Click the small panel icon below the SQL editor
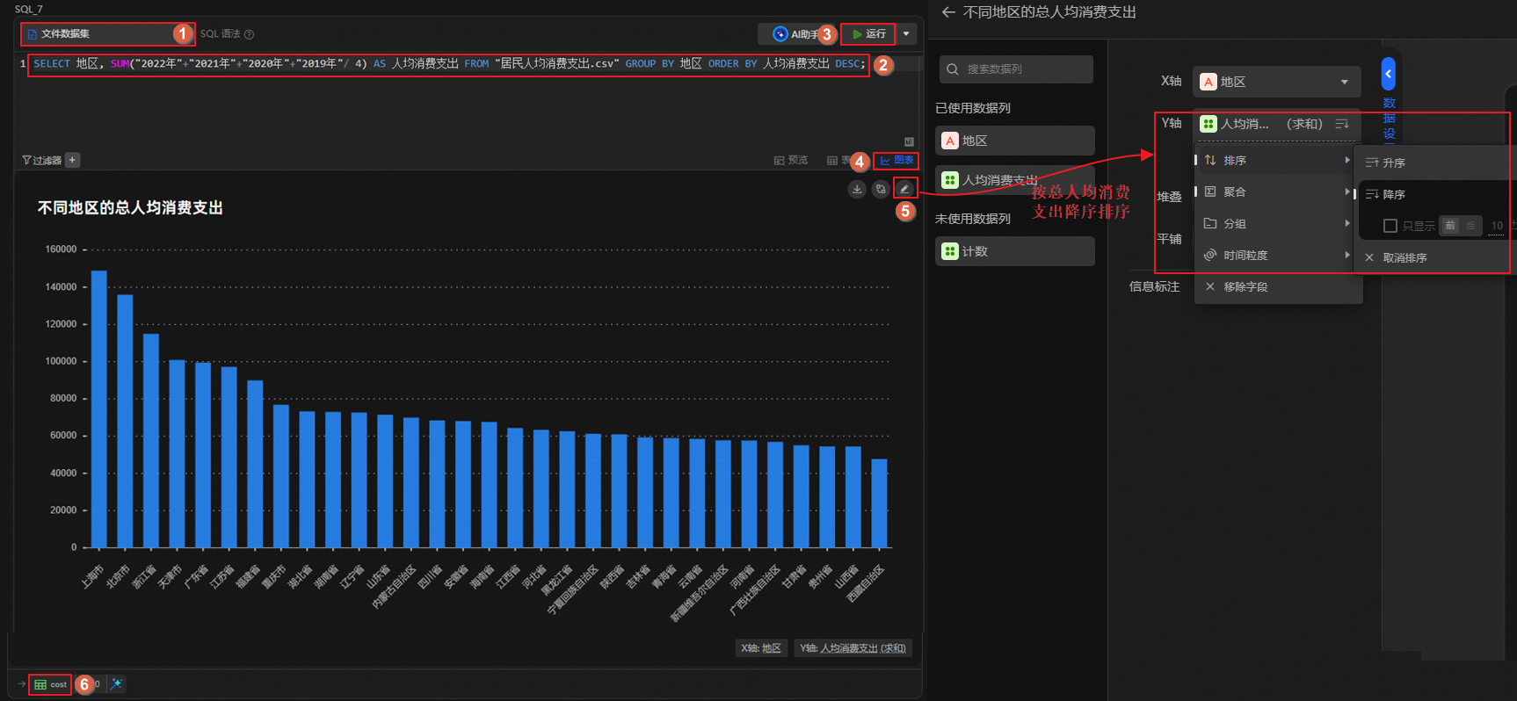1517x701 pixels. tap(909, 141)
